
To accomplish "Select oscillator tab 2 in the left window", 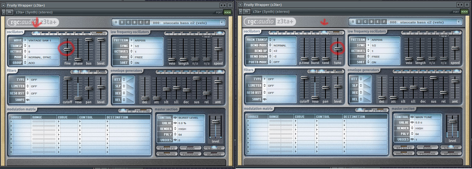I will tap(45, 33).
